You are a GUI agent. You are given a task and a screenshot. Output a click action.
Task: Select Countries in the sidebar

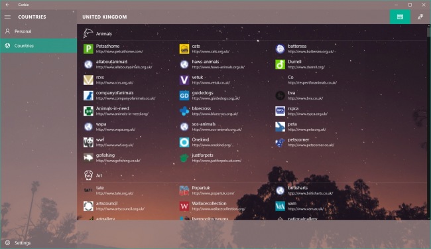click(38, 46)
